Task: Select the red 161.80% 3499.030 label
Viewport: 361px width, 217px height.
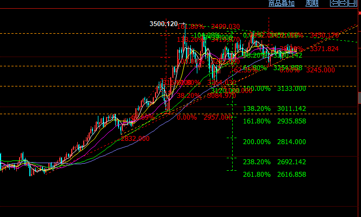Action: click(x=208, y=27)
